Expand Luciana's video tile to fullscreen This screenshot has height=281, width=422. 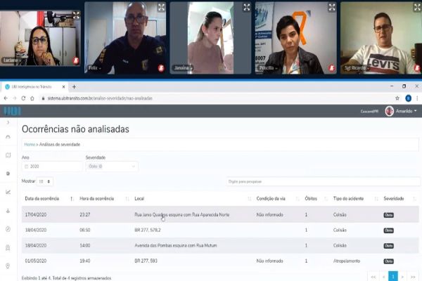pyautogui.click(x=76, y=7)
